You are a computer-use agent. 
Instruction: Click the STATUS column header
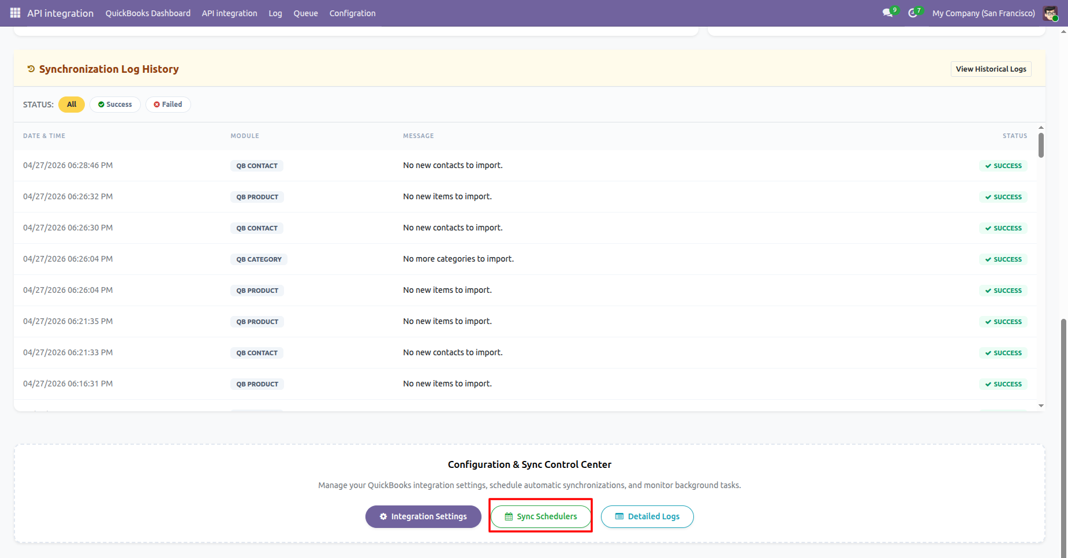(x=1015, y=136)
